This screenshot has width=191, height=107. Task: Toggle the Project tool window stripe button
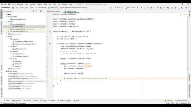click(x=1, y=14)
